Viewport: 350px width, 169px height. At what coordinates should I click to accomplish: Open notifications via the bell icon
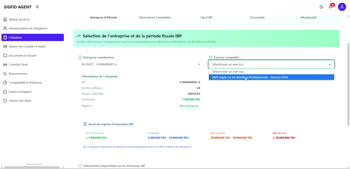click(x=330, y=7)
